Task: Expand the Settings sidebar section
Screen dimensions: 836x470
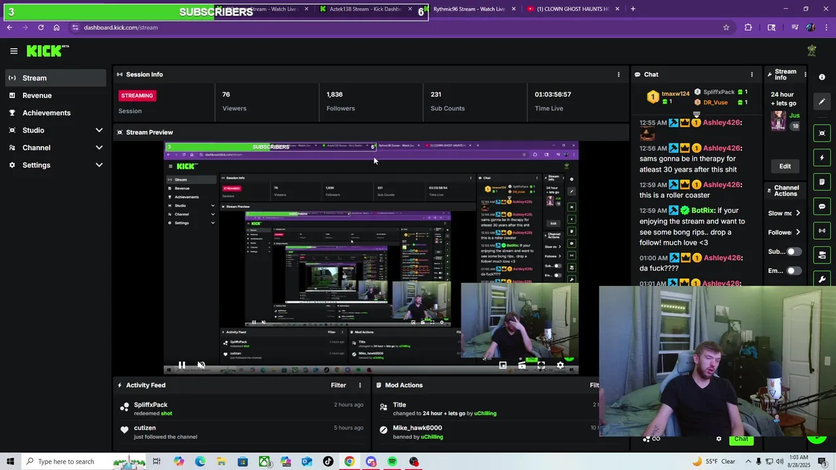Action: pos(56,165)
